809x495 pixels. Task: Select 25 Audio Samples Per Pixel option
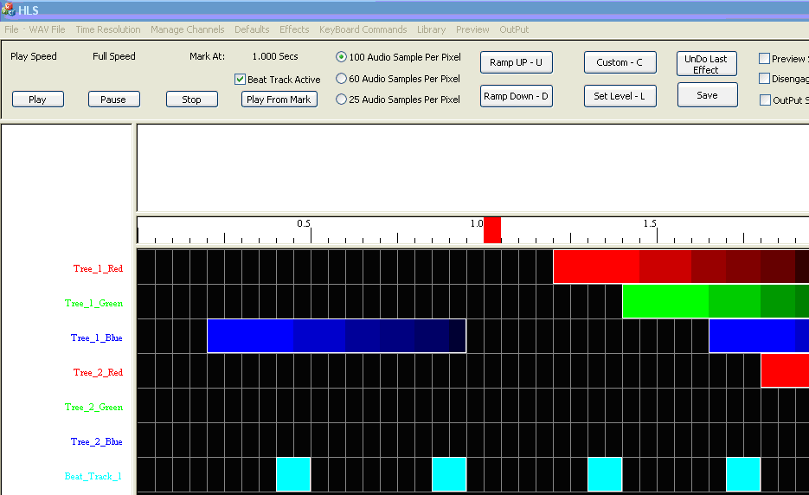click(x=341, y=100)
